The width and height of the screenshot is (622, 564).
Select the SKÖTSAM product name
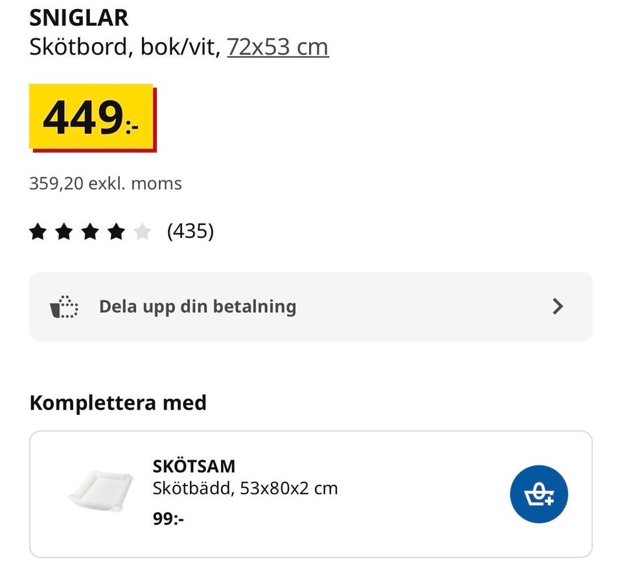[194, 466]
